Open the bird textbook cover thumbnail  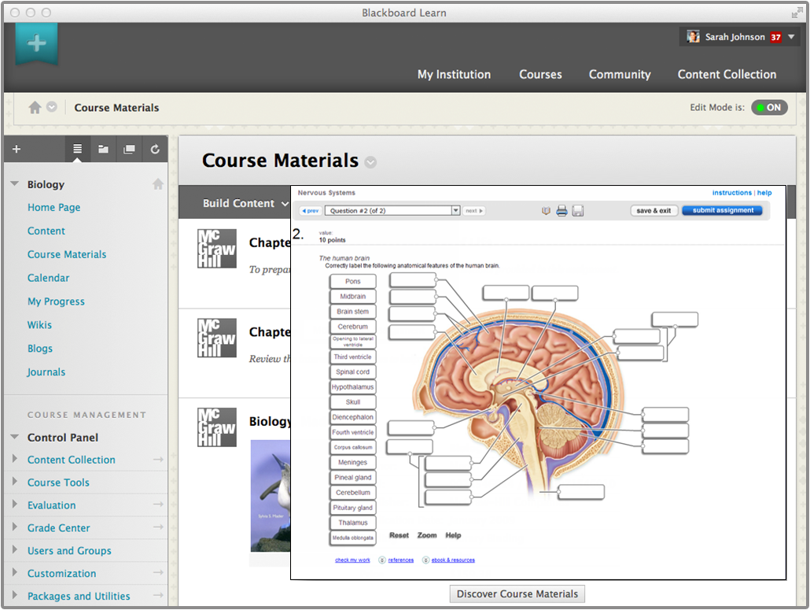[x=271, y=496]
